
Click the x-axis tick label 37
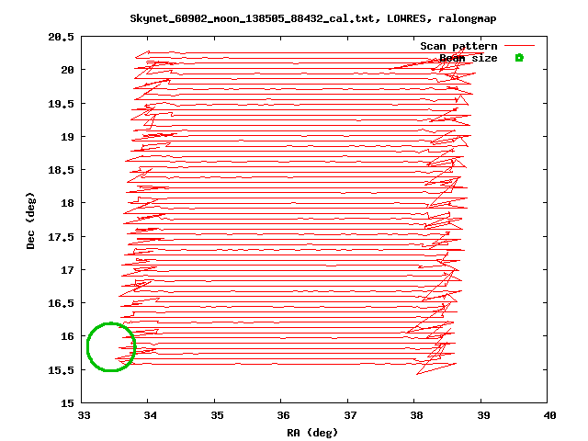(350, 415)
